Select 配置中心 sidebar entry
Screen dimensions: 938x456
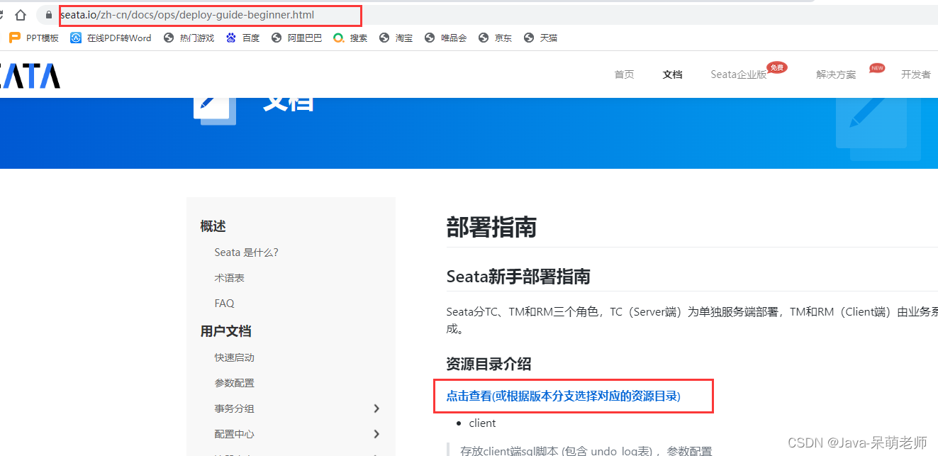click(235, 434)
